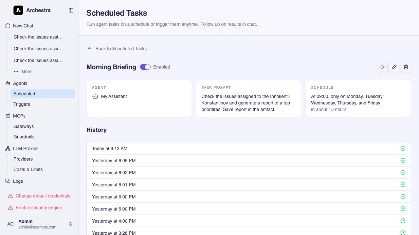
Task: Delete task using trash icon
Action: coord(406,67)
